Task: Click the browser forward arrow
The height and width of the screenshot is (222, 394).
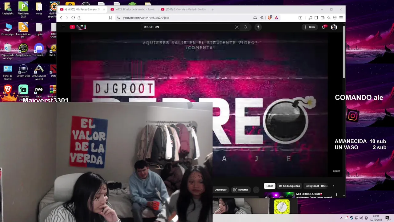Action: point(67,18)
